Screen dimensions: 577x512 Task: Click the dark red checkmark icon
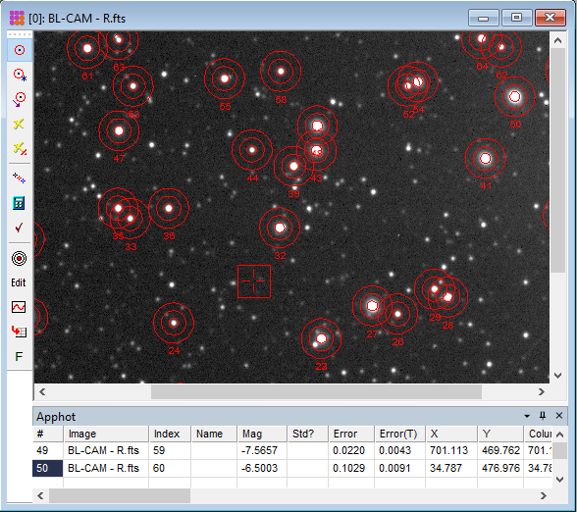20,228
